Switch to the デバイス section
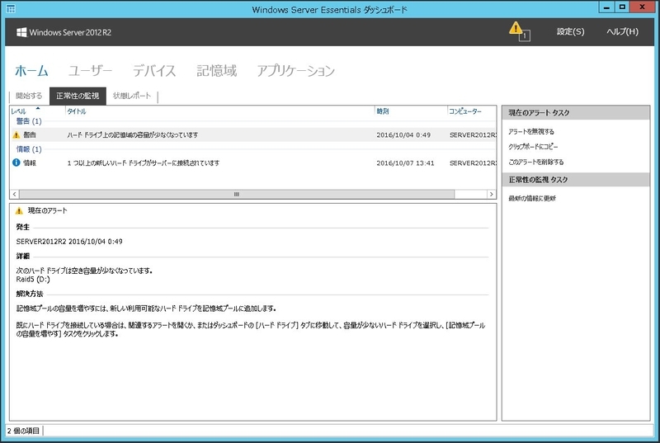The image size is (660, 443). tap(154, 71)
